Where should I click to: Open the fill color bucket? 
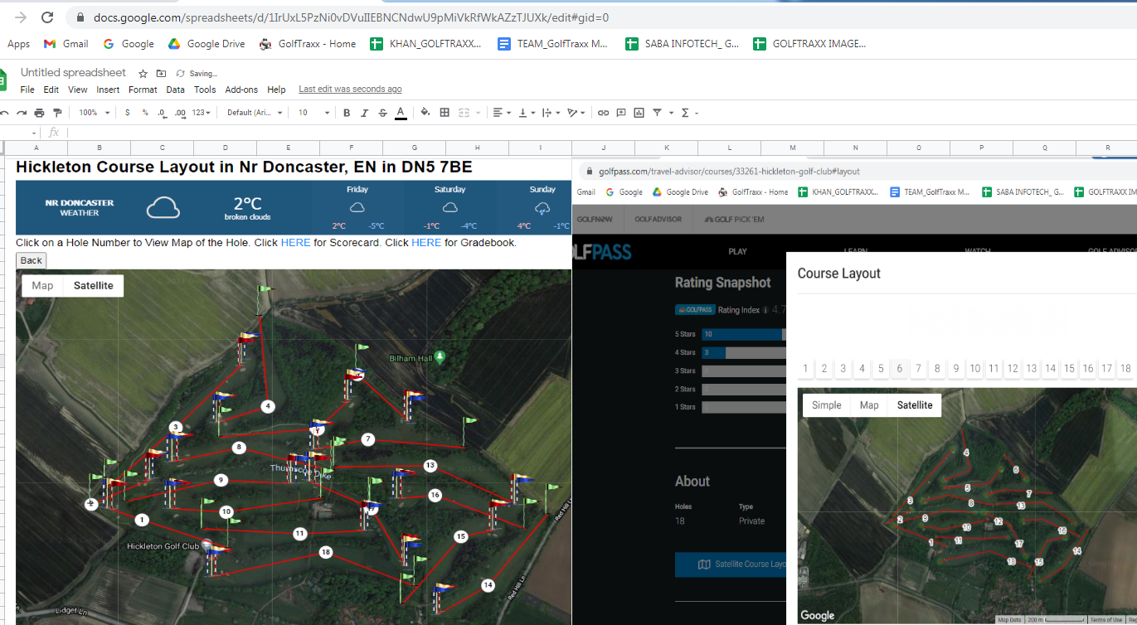425,113
